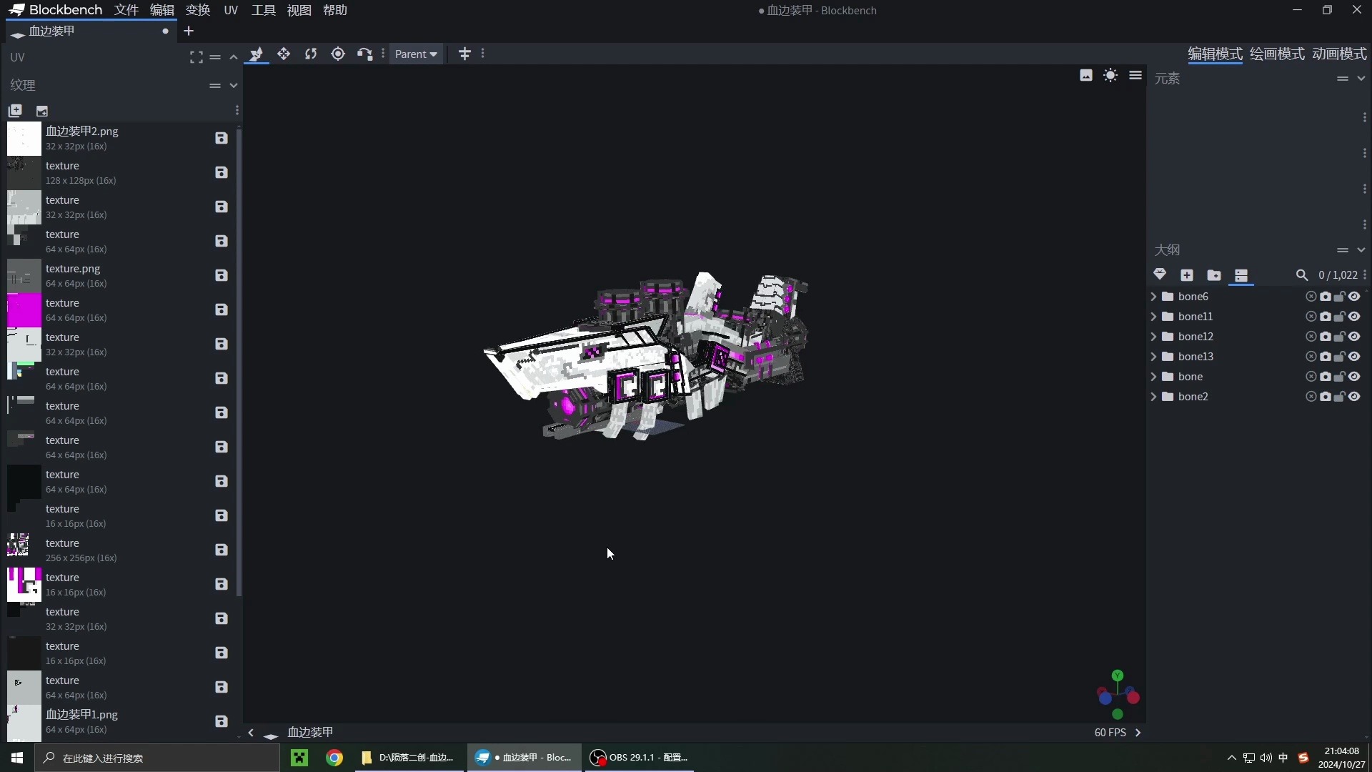Open the 工具 menu
The height and width of the screenshot is (772, 1372).
[x=263, y=10]
